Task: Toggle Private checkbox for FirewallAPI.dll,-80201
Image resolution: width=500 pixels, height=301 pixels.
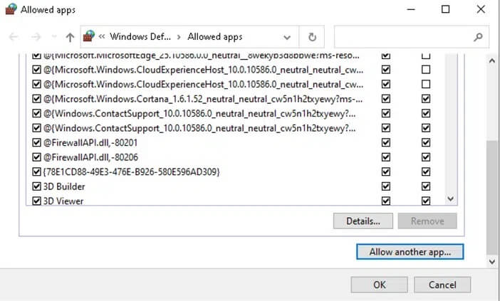Action: pos(386,142)
